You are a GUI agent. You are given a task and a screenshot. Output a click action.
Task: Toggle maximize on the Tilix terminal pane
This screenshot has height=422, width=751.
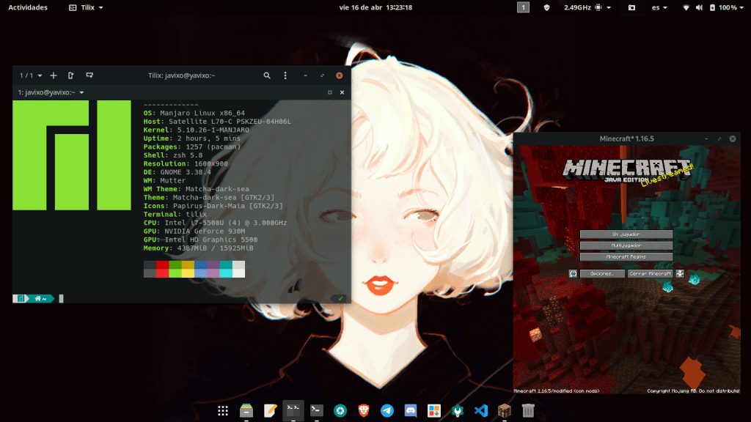[x=330, y=92]
